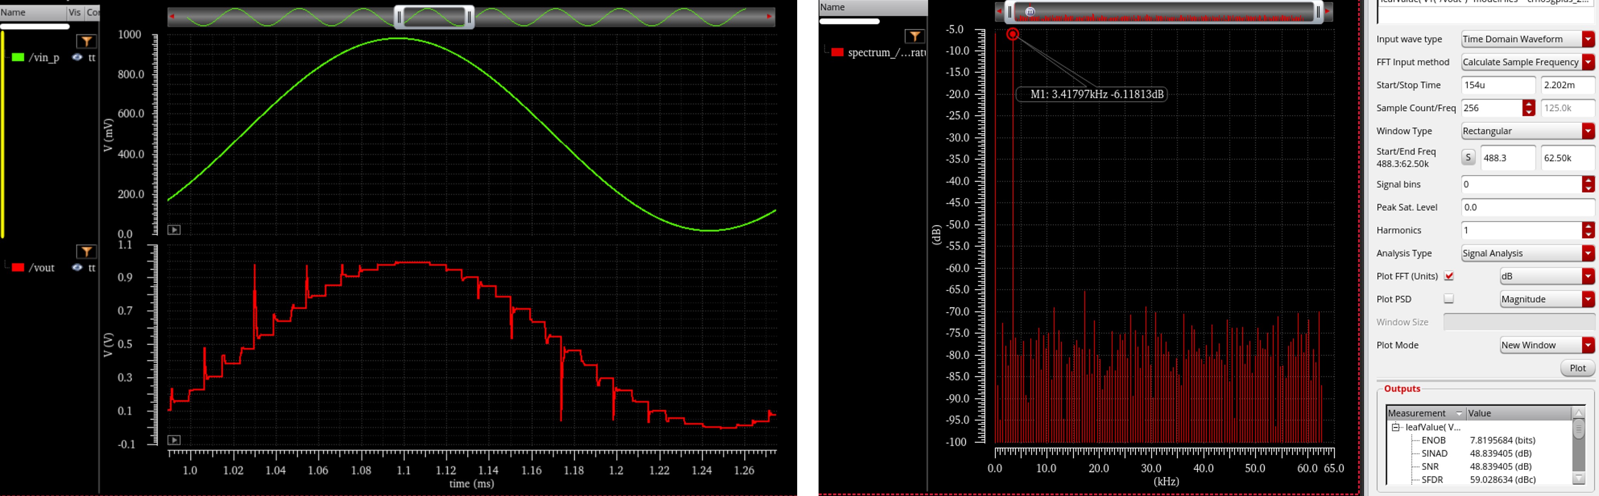Toggle visibility eye for /vin_p
Screen dimensions: 1599x496
pyautogui.click(x=77, y=57)
